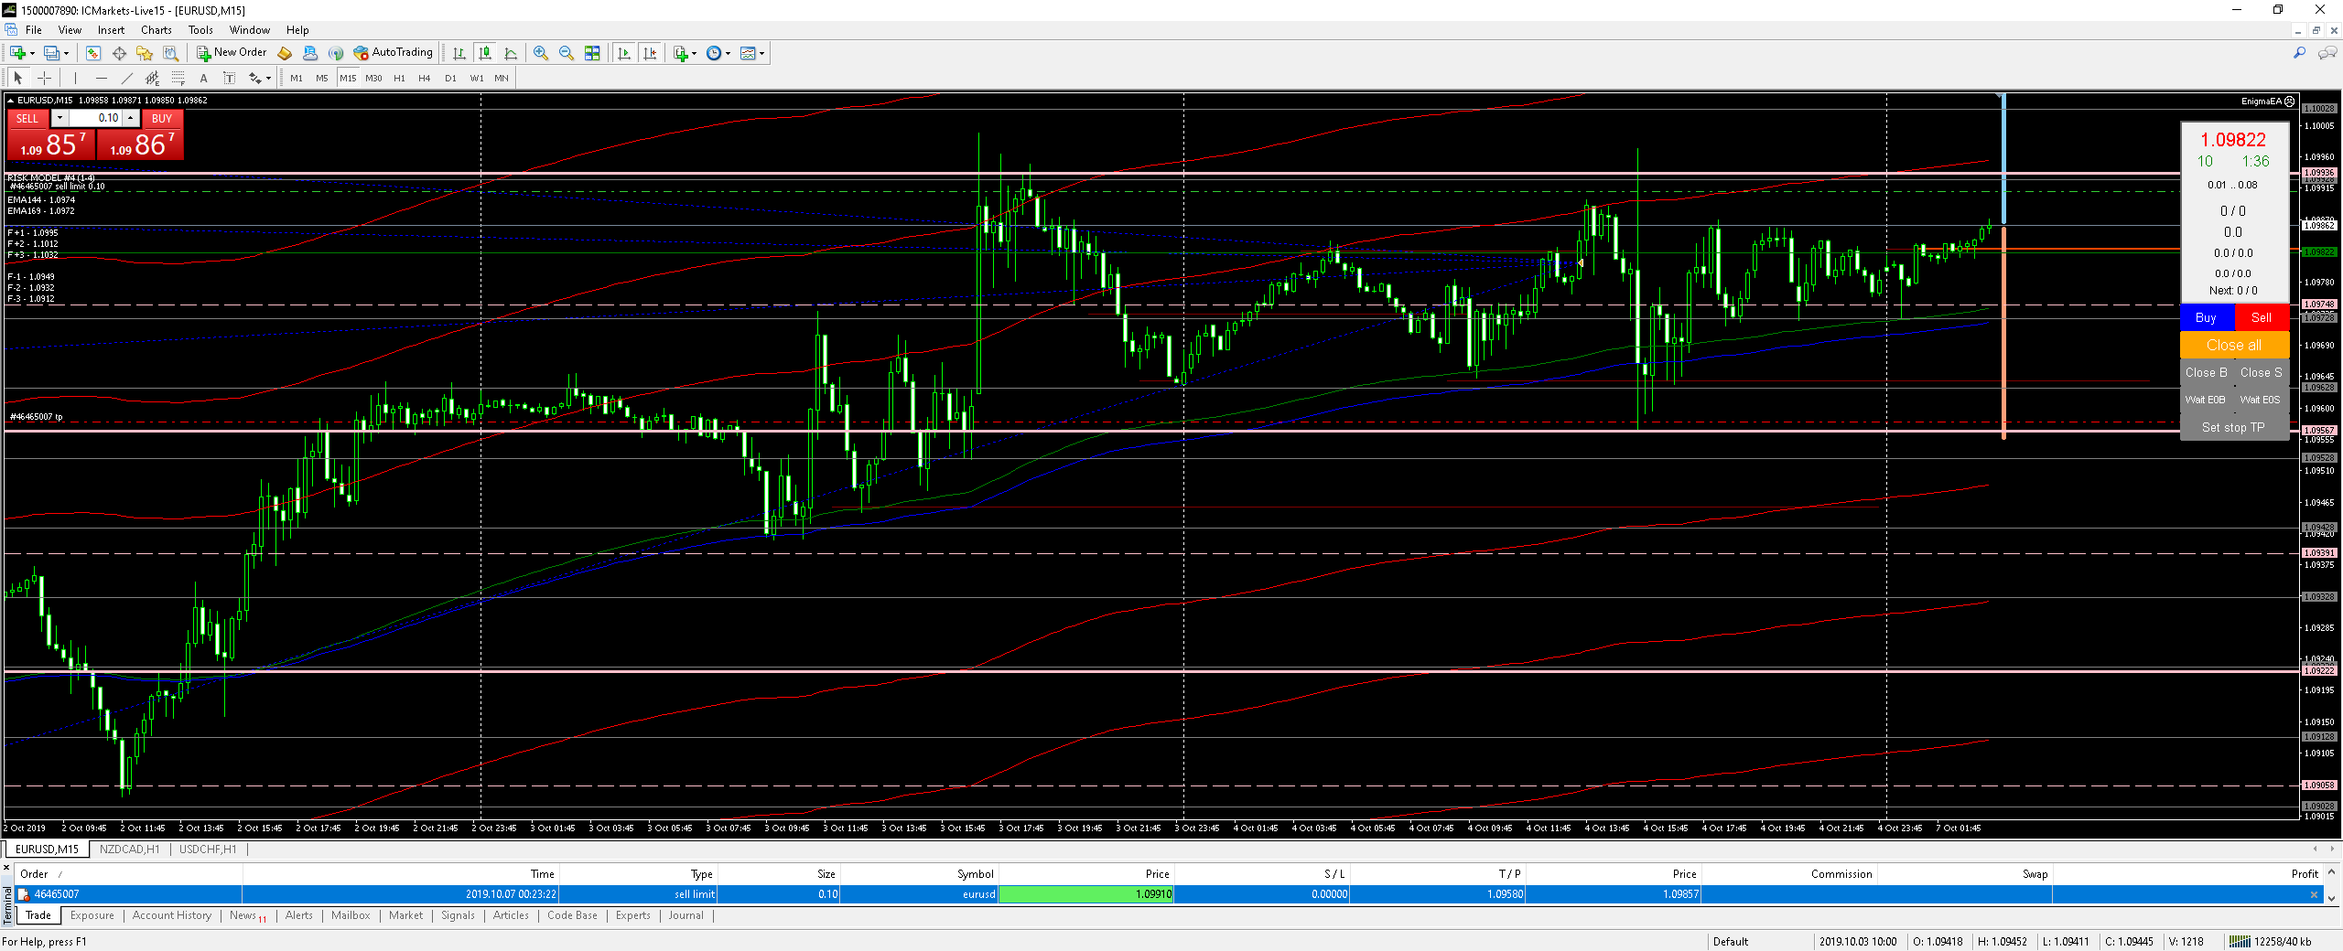
Task: Click the volume field showing 0.10
Action: pyautogui.click(x=96, y=118)
